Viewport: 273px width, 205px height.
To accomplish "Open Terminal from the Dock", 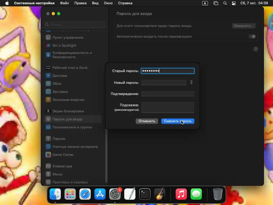I will [145, 194].
